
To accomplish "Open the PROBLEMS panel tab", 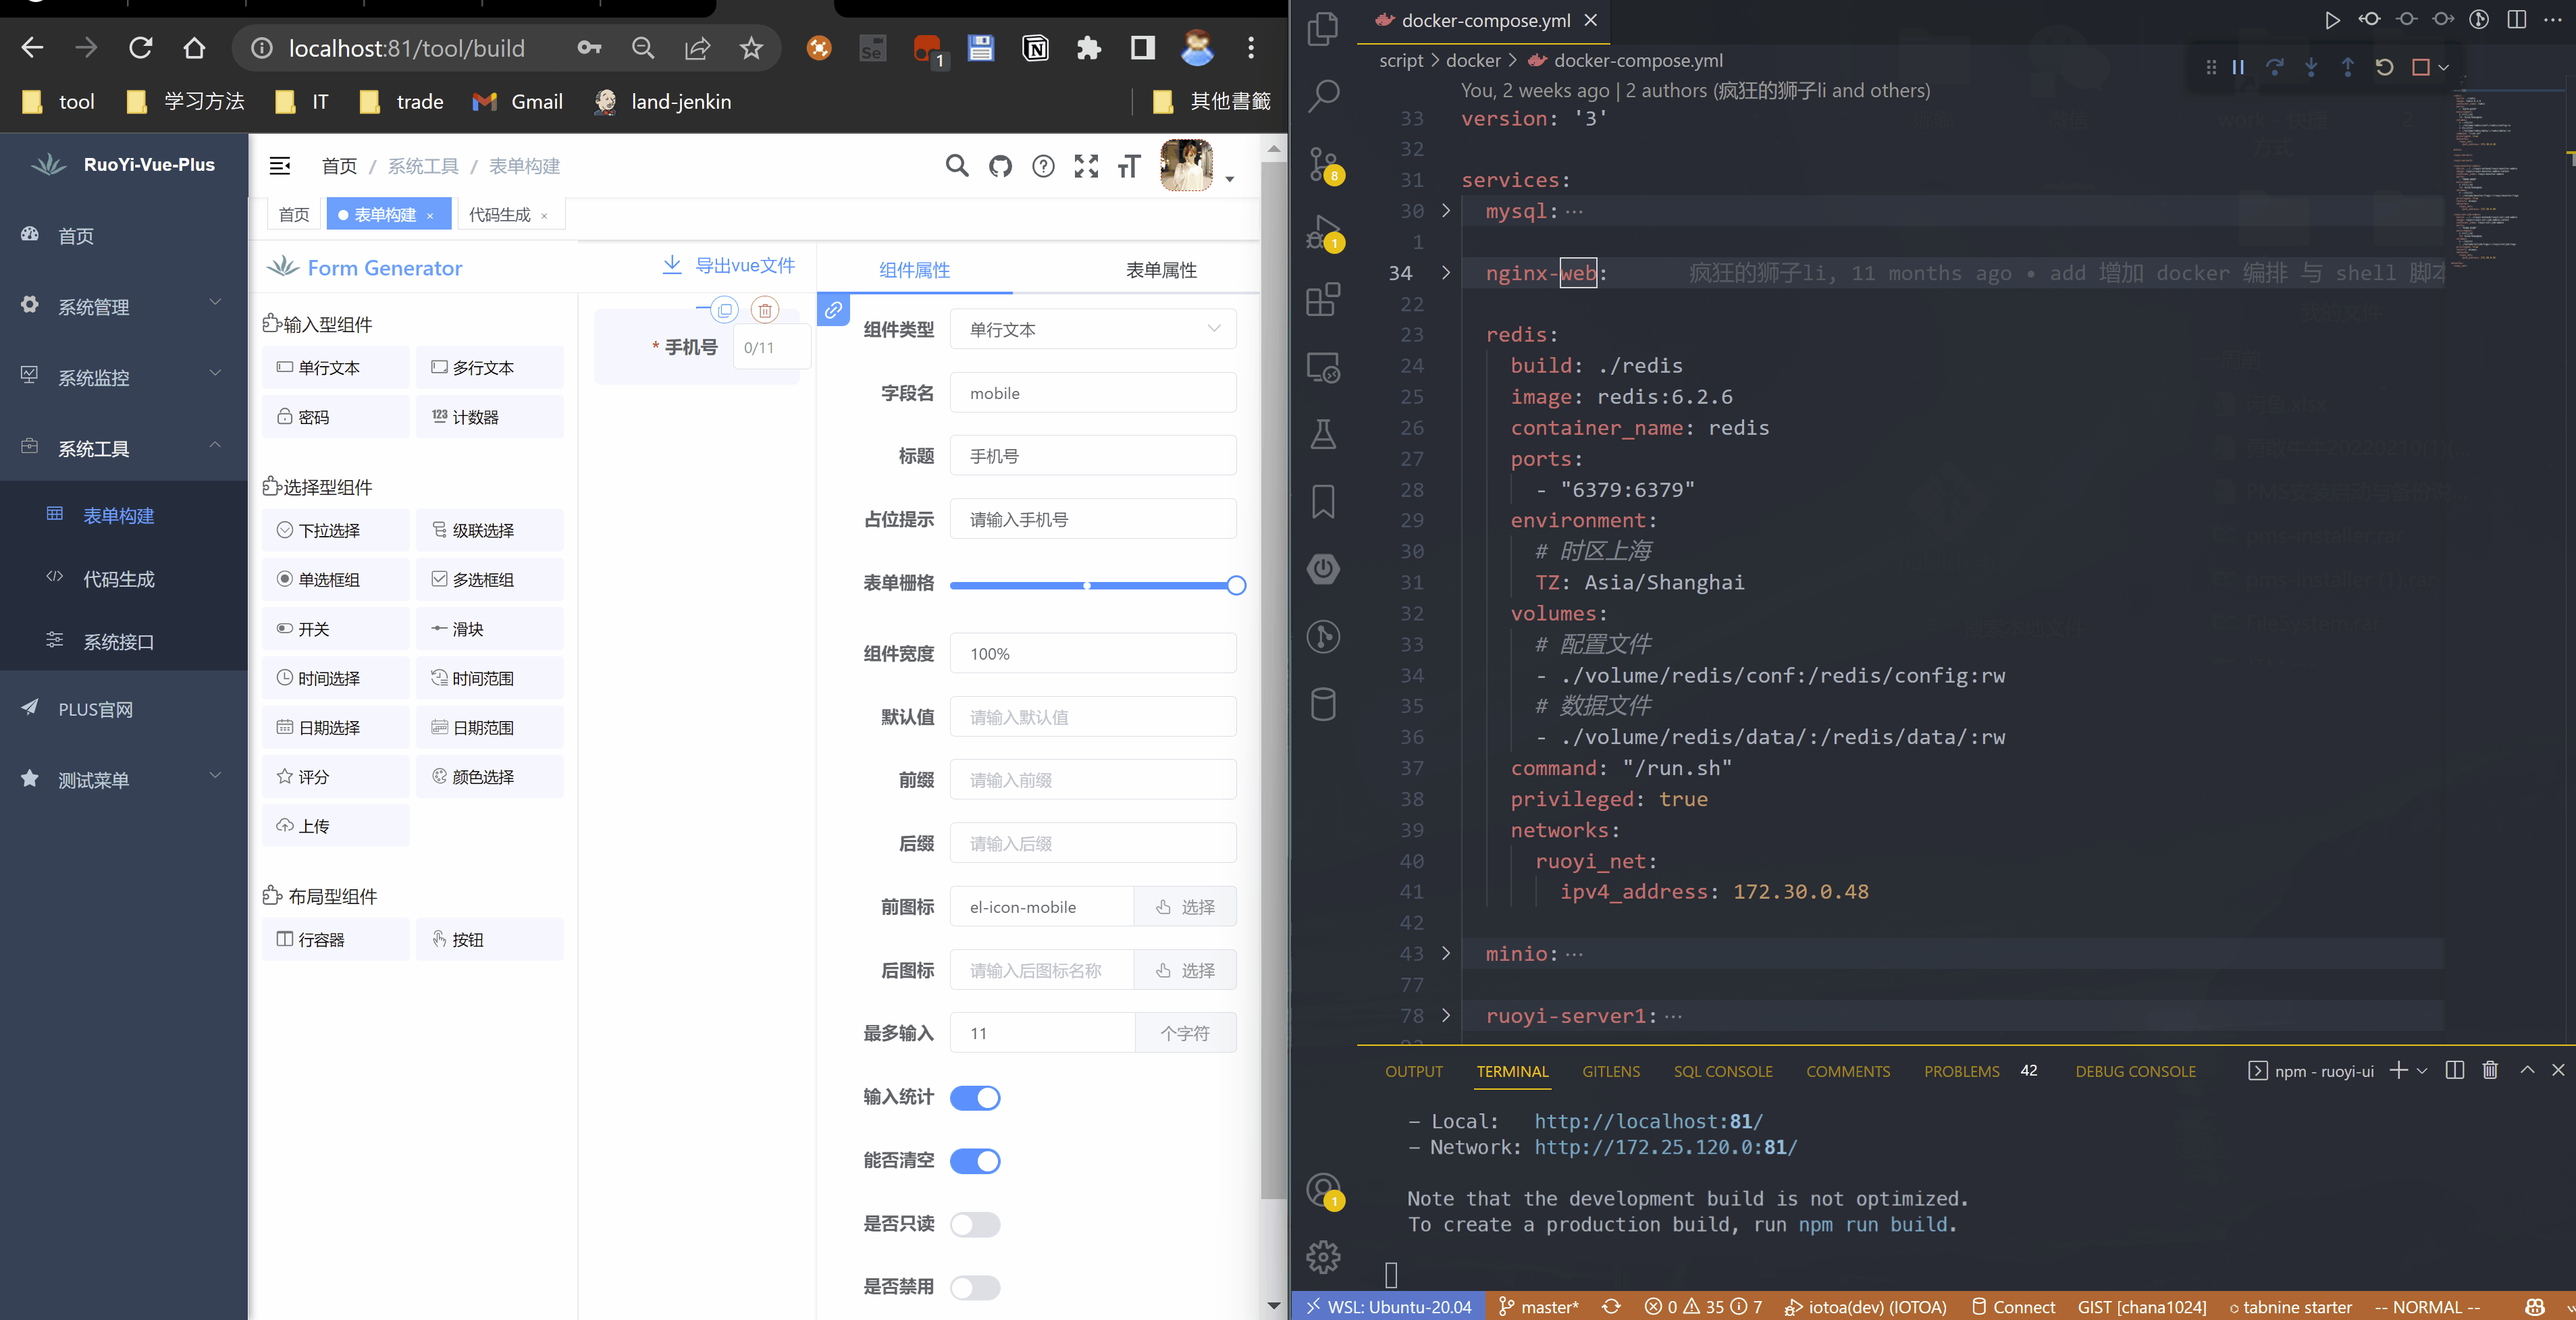I will click(1961, 1071).
